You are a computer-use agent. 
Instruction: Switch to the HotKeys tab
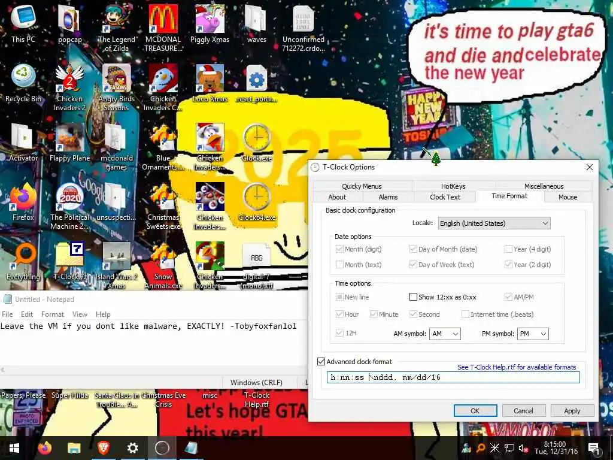[x=453, y=186]
